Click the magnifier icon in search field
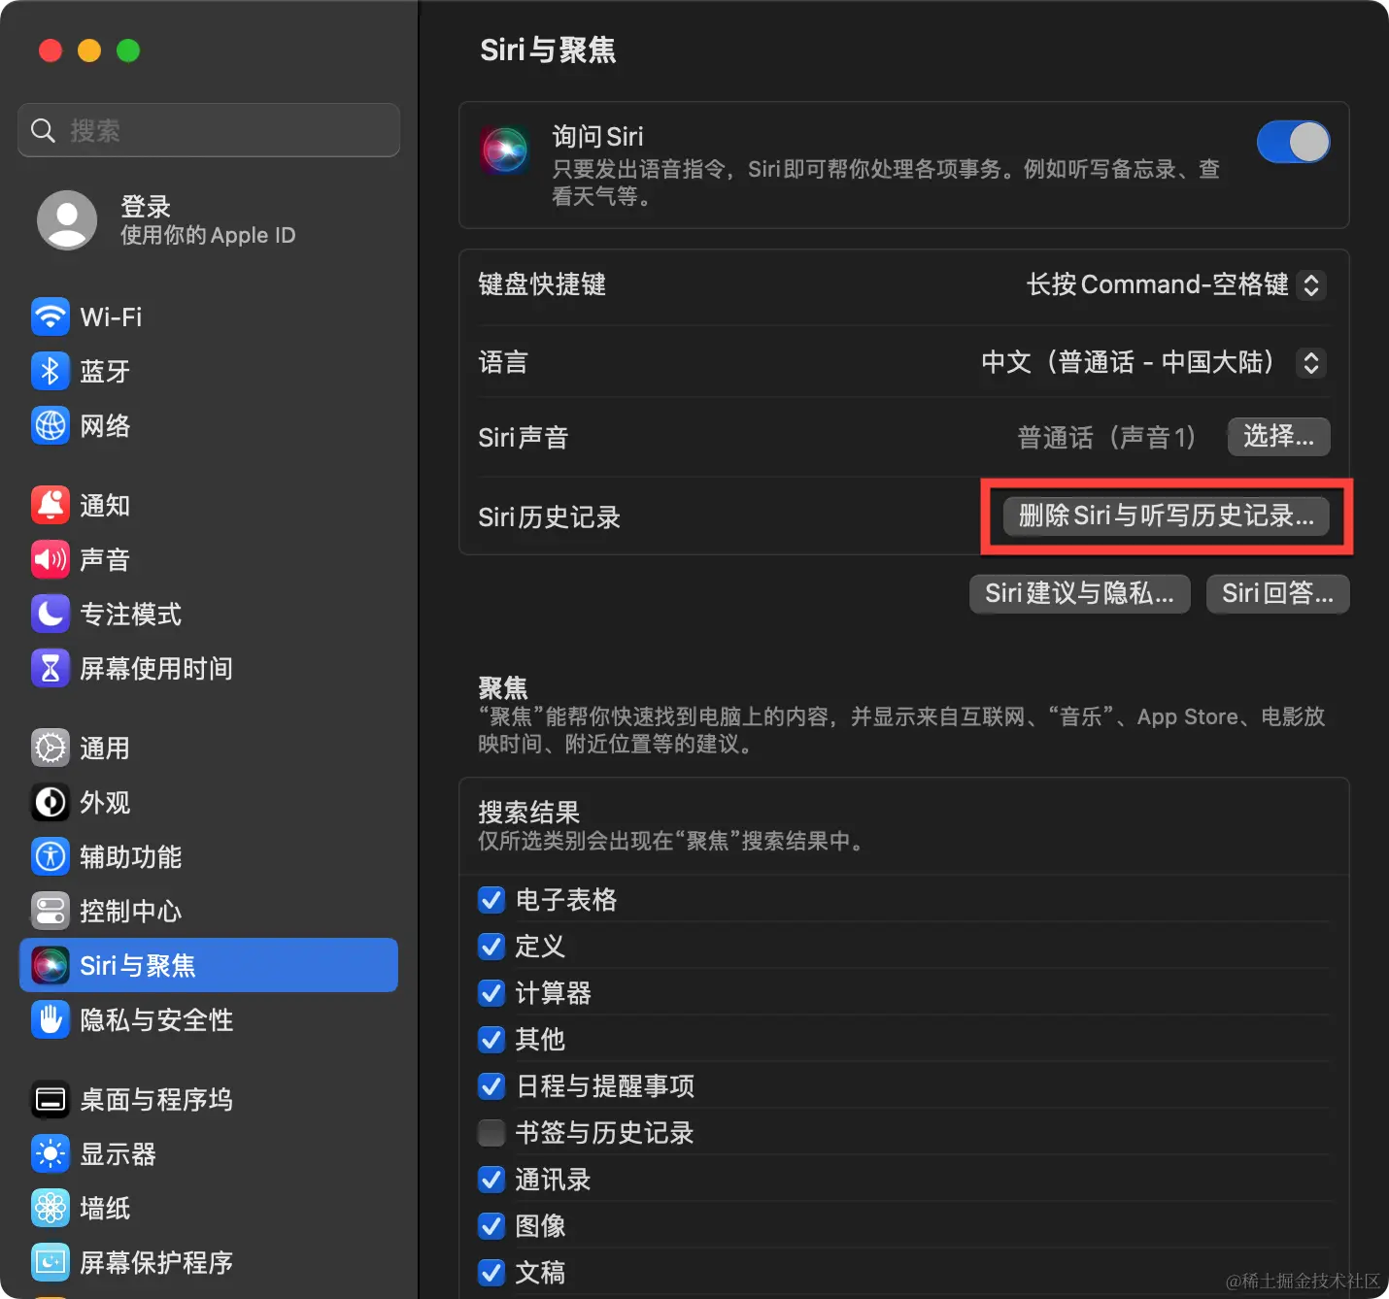Image resolution: width=1389 pixels, height=1299 pixels. pyautogui.click(x=43, y=130)
